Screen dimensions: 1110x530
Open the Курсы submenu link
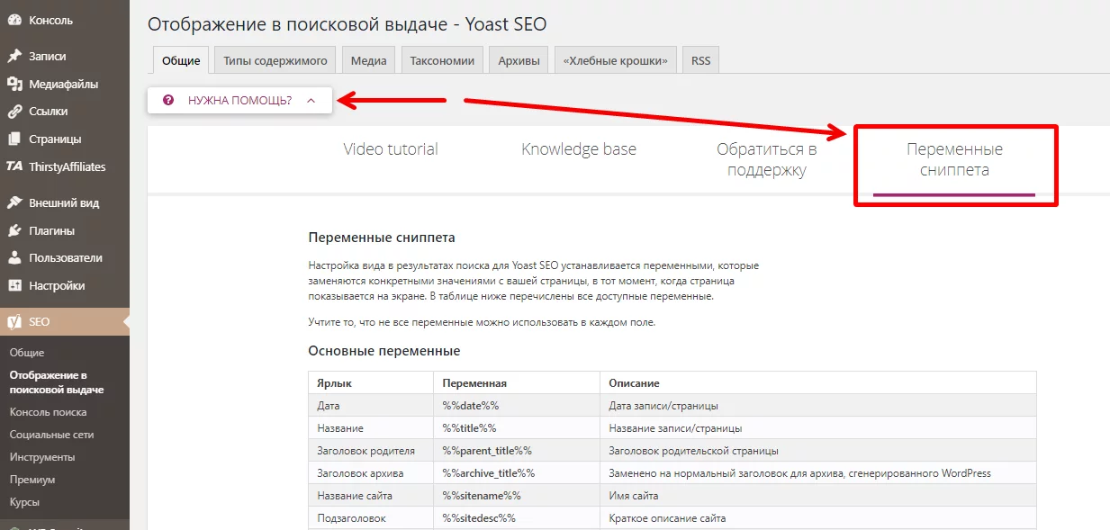[x=25, y=502]
